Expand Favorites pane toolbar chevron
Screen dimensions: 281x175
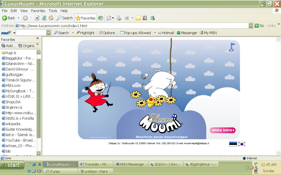pos(37,44)
